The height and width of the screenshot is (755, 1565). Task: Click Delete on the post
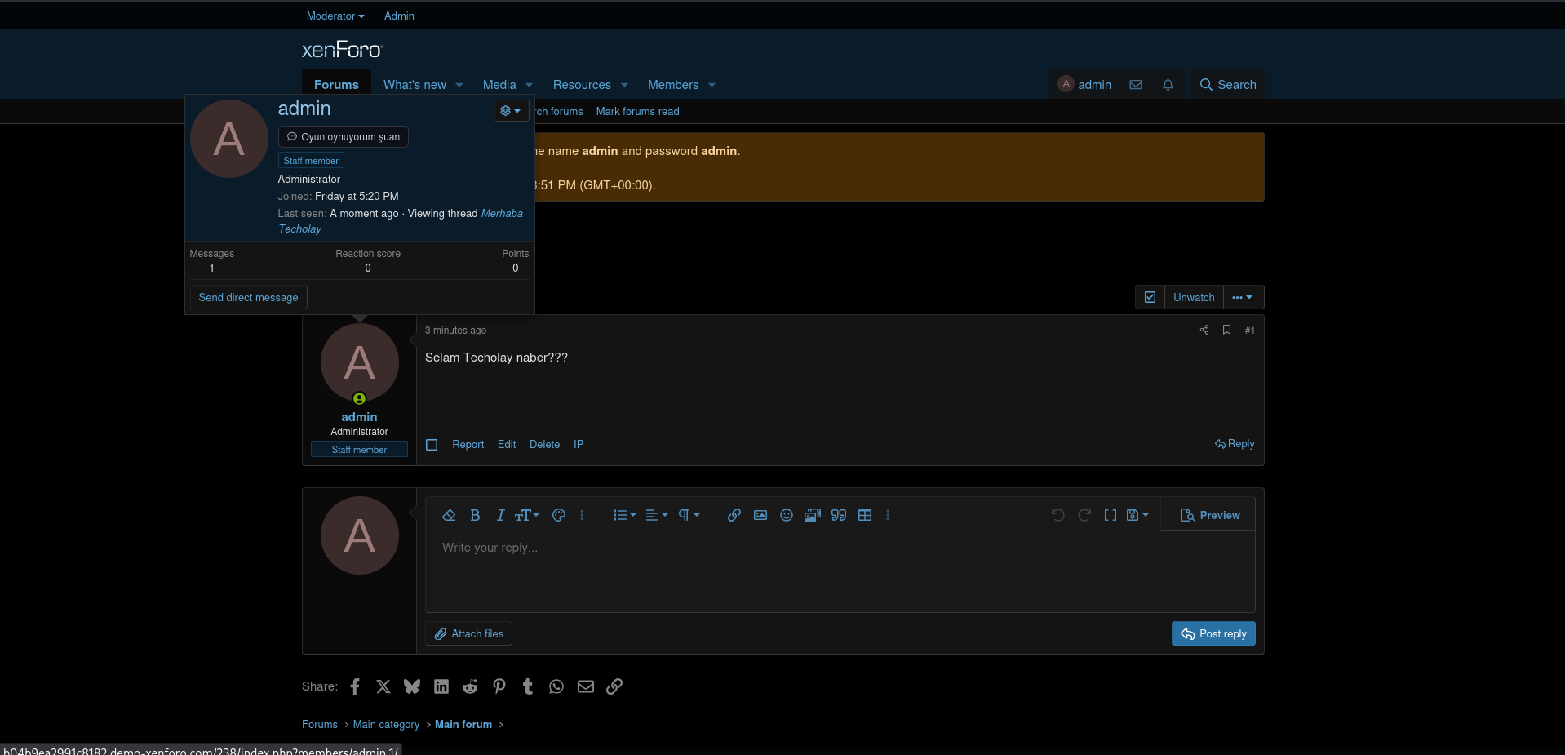pos(544,445)
